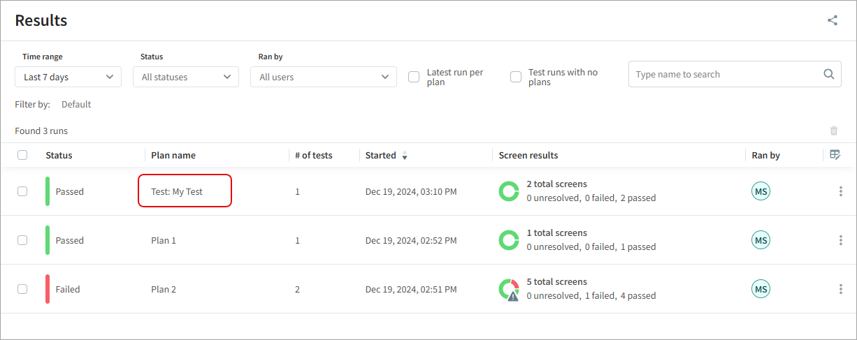
Task: Expand the All statuses dropdown
Action: pos(185,77)
